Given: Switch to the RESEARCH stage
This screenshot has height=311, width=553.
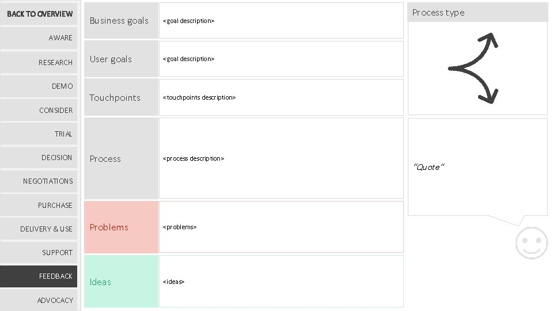Looking at the screenshot, I should point(39,62).
